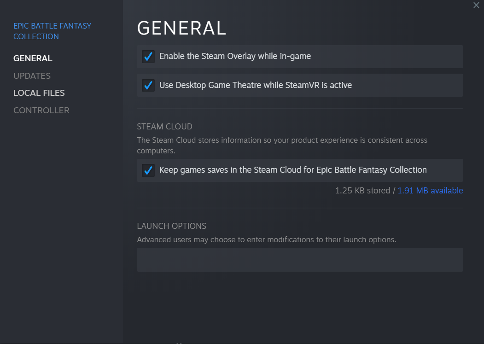The width and height of the screenshot is (484, 344).
Task: Click the Steam Cloud description paragraph
Action: point(282,140)
